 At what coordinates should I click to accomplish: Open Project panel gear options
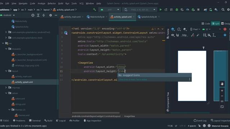pyautogui.click(x=51, y=15)
